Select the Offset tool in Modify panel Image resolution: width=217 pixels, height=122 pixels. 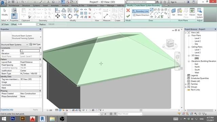64,11
